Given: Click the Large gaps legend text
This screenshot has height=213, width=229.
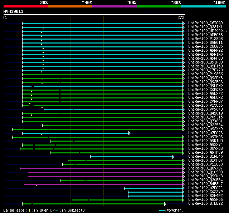Looking at the screenshot, I should coord(44,211).
